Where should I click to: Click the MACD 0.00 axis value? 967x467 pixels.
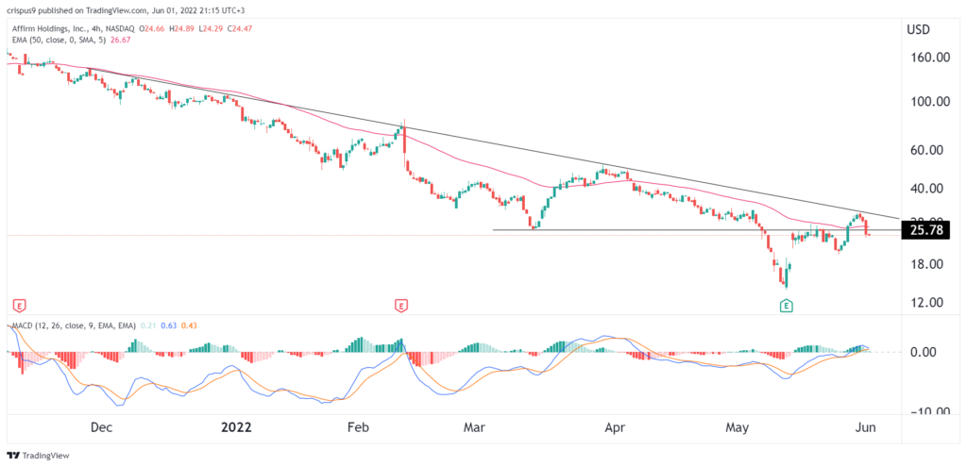tap(926, 352)
